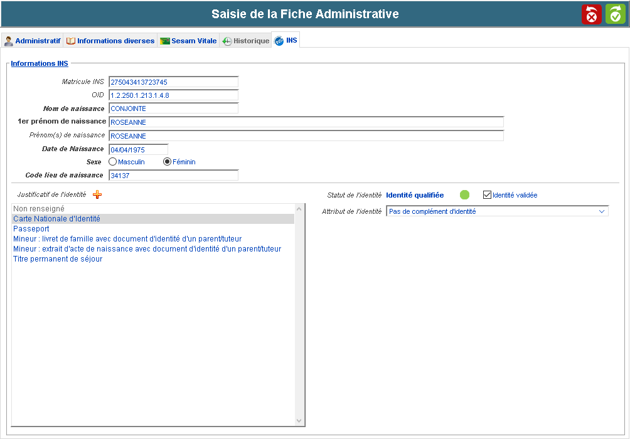Click the red cancel icon in header

pos(591,14)
